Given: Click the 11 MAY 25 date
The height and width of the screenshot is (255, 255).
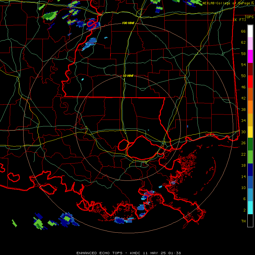Looking at the screenshot, I should coord(154,253).
